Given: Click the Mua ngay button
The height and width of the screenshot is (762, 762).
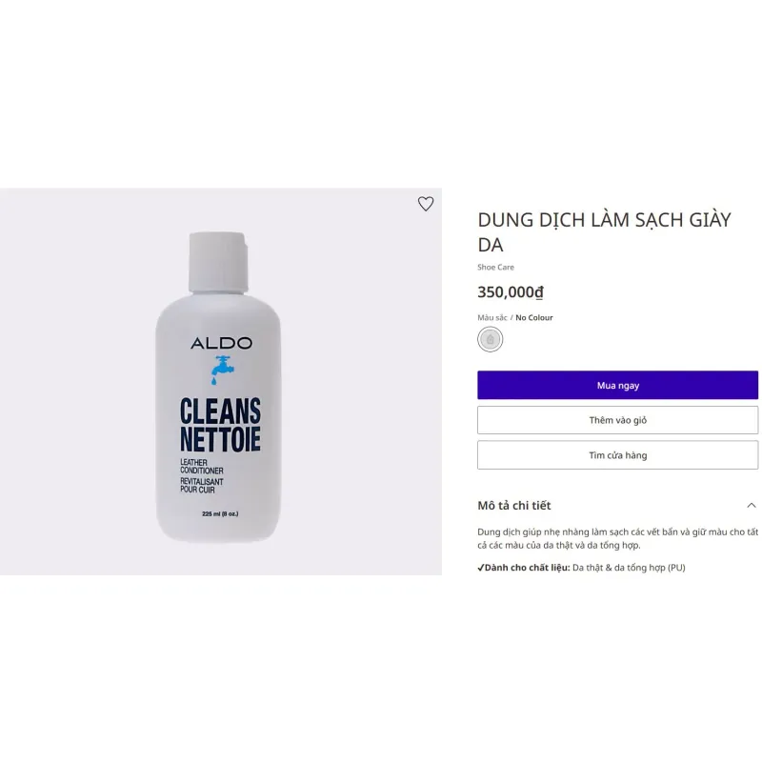Looking at the screenshot, I should pyautogui.click(x=617, y=386).
